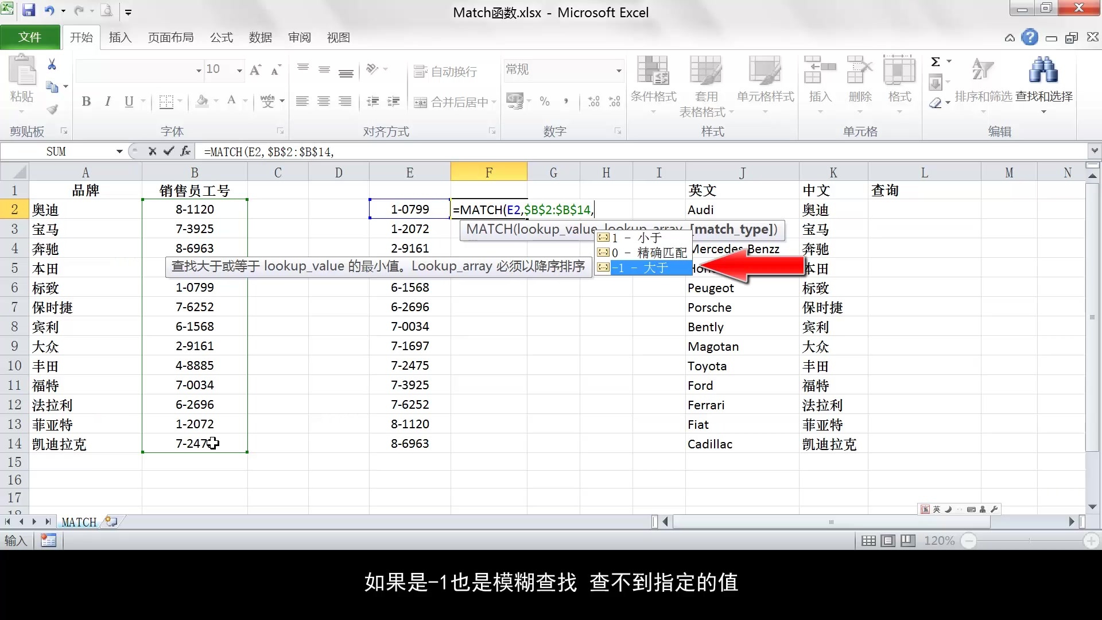Click the MATCH sheet tab

pos(79,522)
